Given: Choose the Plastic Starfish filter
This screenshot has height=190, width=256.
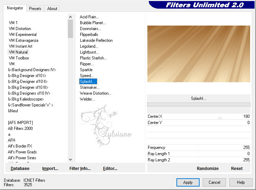Looking at the screenshot, I should [93, 58].
